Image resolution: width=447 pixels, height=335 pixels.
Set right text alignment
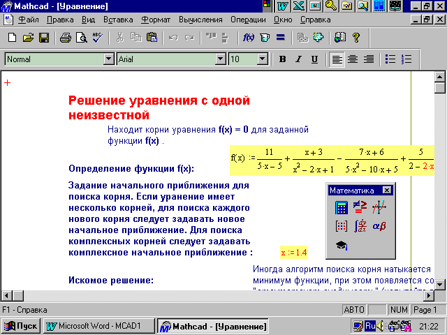(x=369, y=59)
